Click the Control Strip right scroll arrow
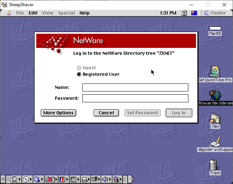 pos(125,179)
